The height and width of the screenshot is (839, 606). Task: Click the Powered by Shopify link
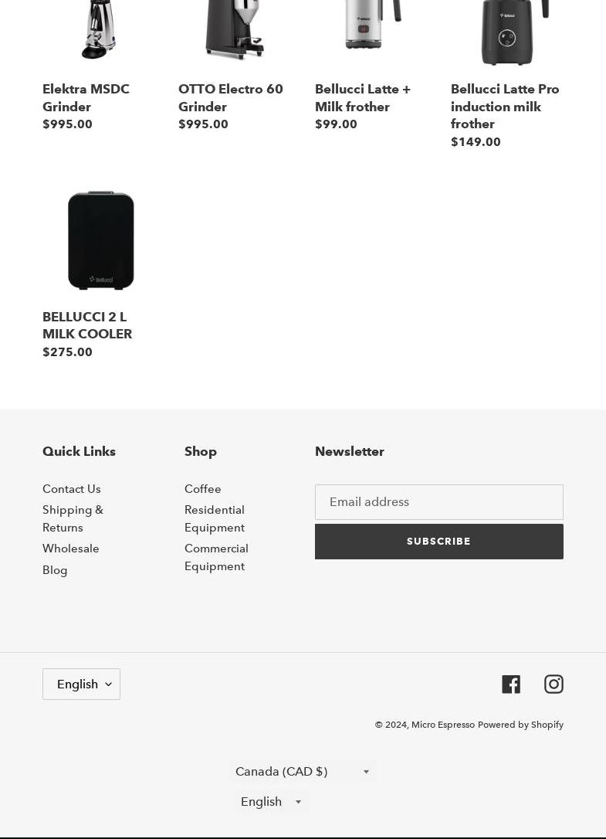[520, 724]
